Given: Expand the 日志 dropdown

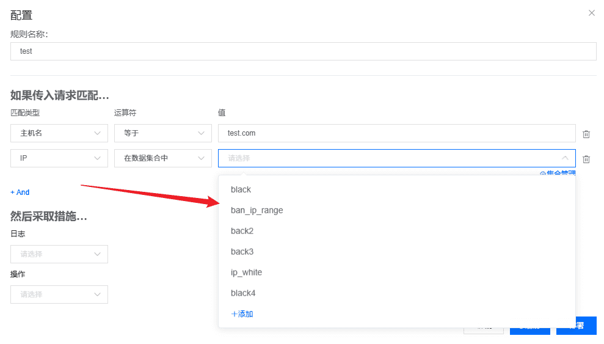Looking at the screenshot, I should point(59,254).
